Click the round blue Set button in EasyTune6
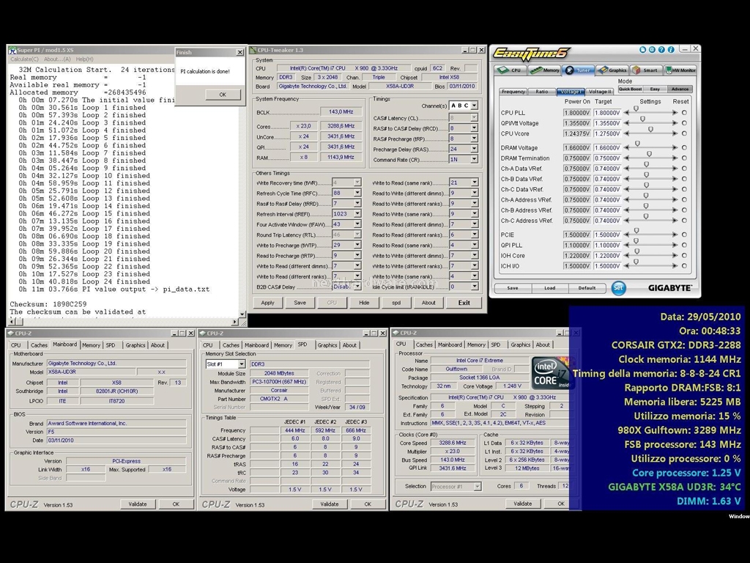This screenshot has height=563, width=750. tap(618, 288)
